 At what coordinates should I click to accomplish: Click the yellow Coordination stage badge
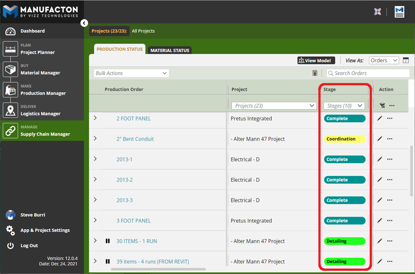344,139
